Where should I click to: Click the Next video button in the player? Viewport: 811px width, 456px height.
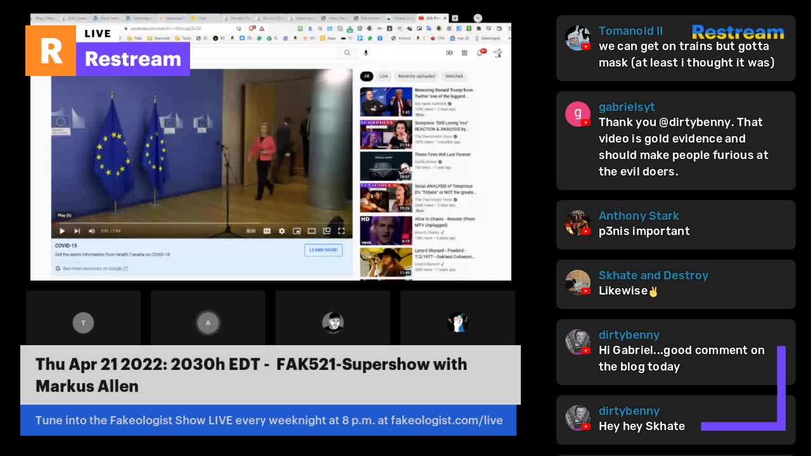point(77,231)
